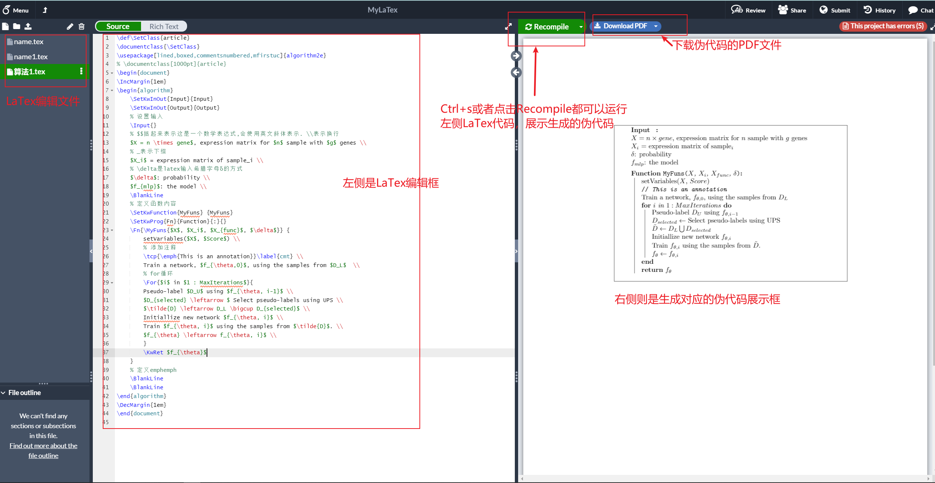Click the delete trash icon
This screenshot has height=483, width=935.
tap(81, 26)
